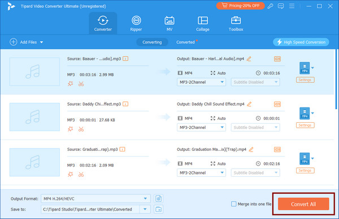The height and width of the screenshot is (219, 339).
Task: Select the Graduation music thumbnail
Action: tap(34, 162)
